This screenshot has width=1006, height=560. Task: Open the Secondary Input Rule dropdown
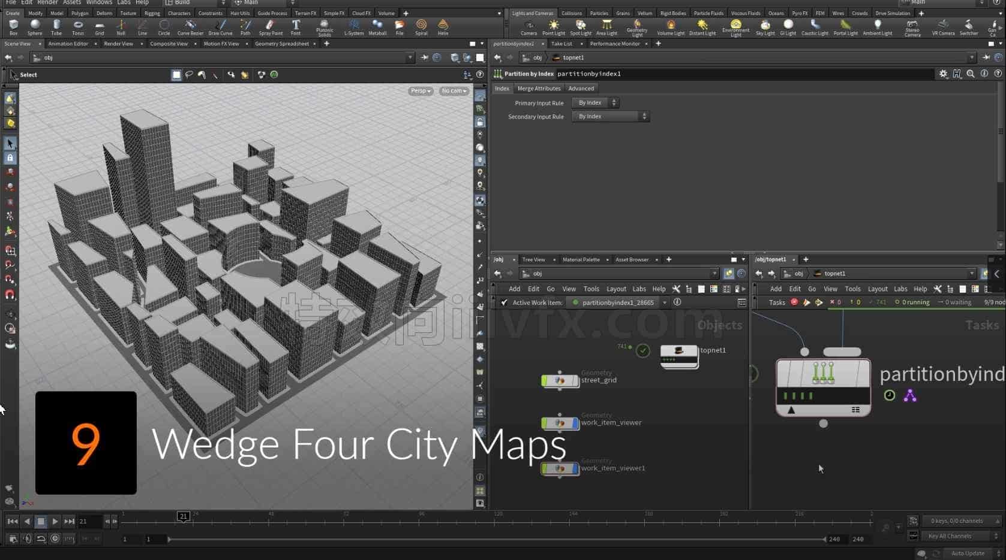click(x=610, y=117)
